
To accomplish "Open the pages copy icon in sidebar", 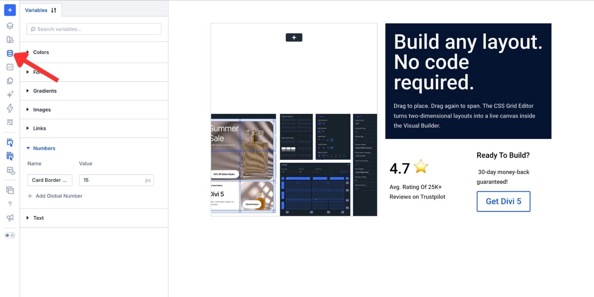I will pos(10,81).
